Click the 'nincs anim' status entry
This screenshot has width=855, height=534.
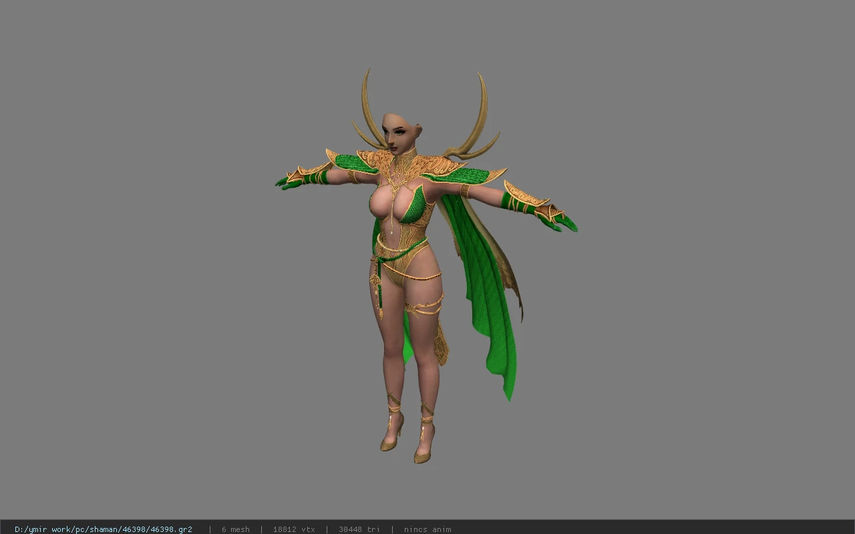click(x=427, y=529)
